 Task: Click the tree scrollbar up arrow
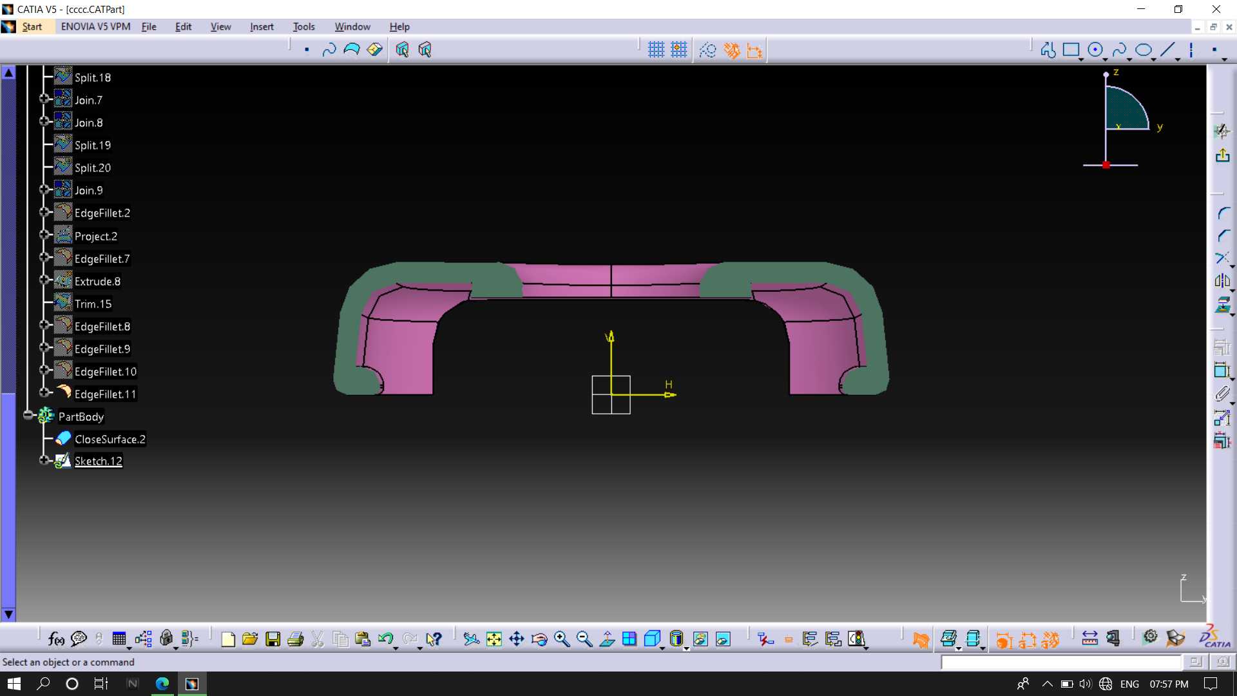tap(8, 73)
